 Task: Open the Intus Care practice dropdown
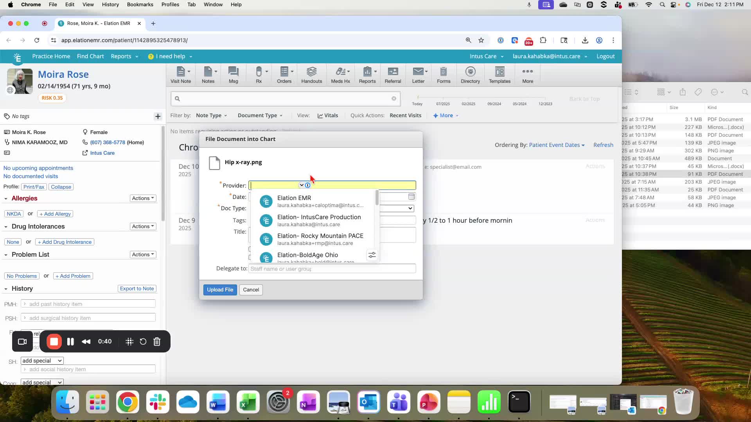487,56
